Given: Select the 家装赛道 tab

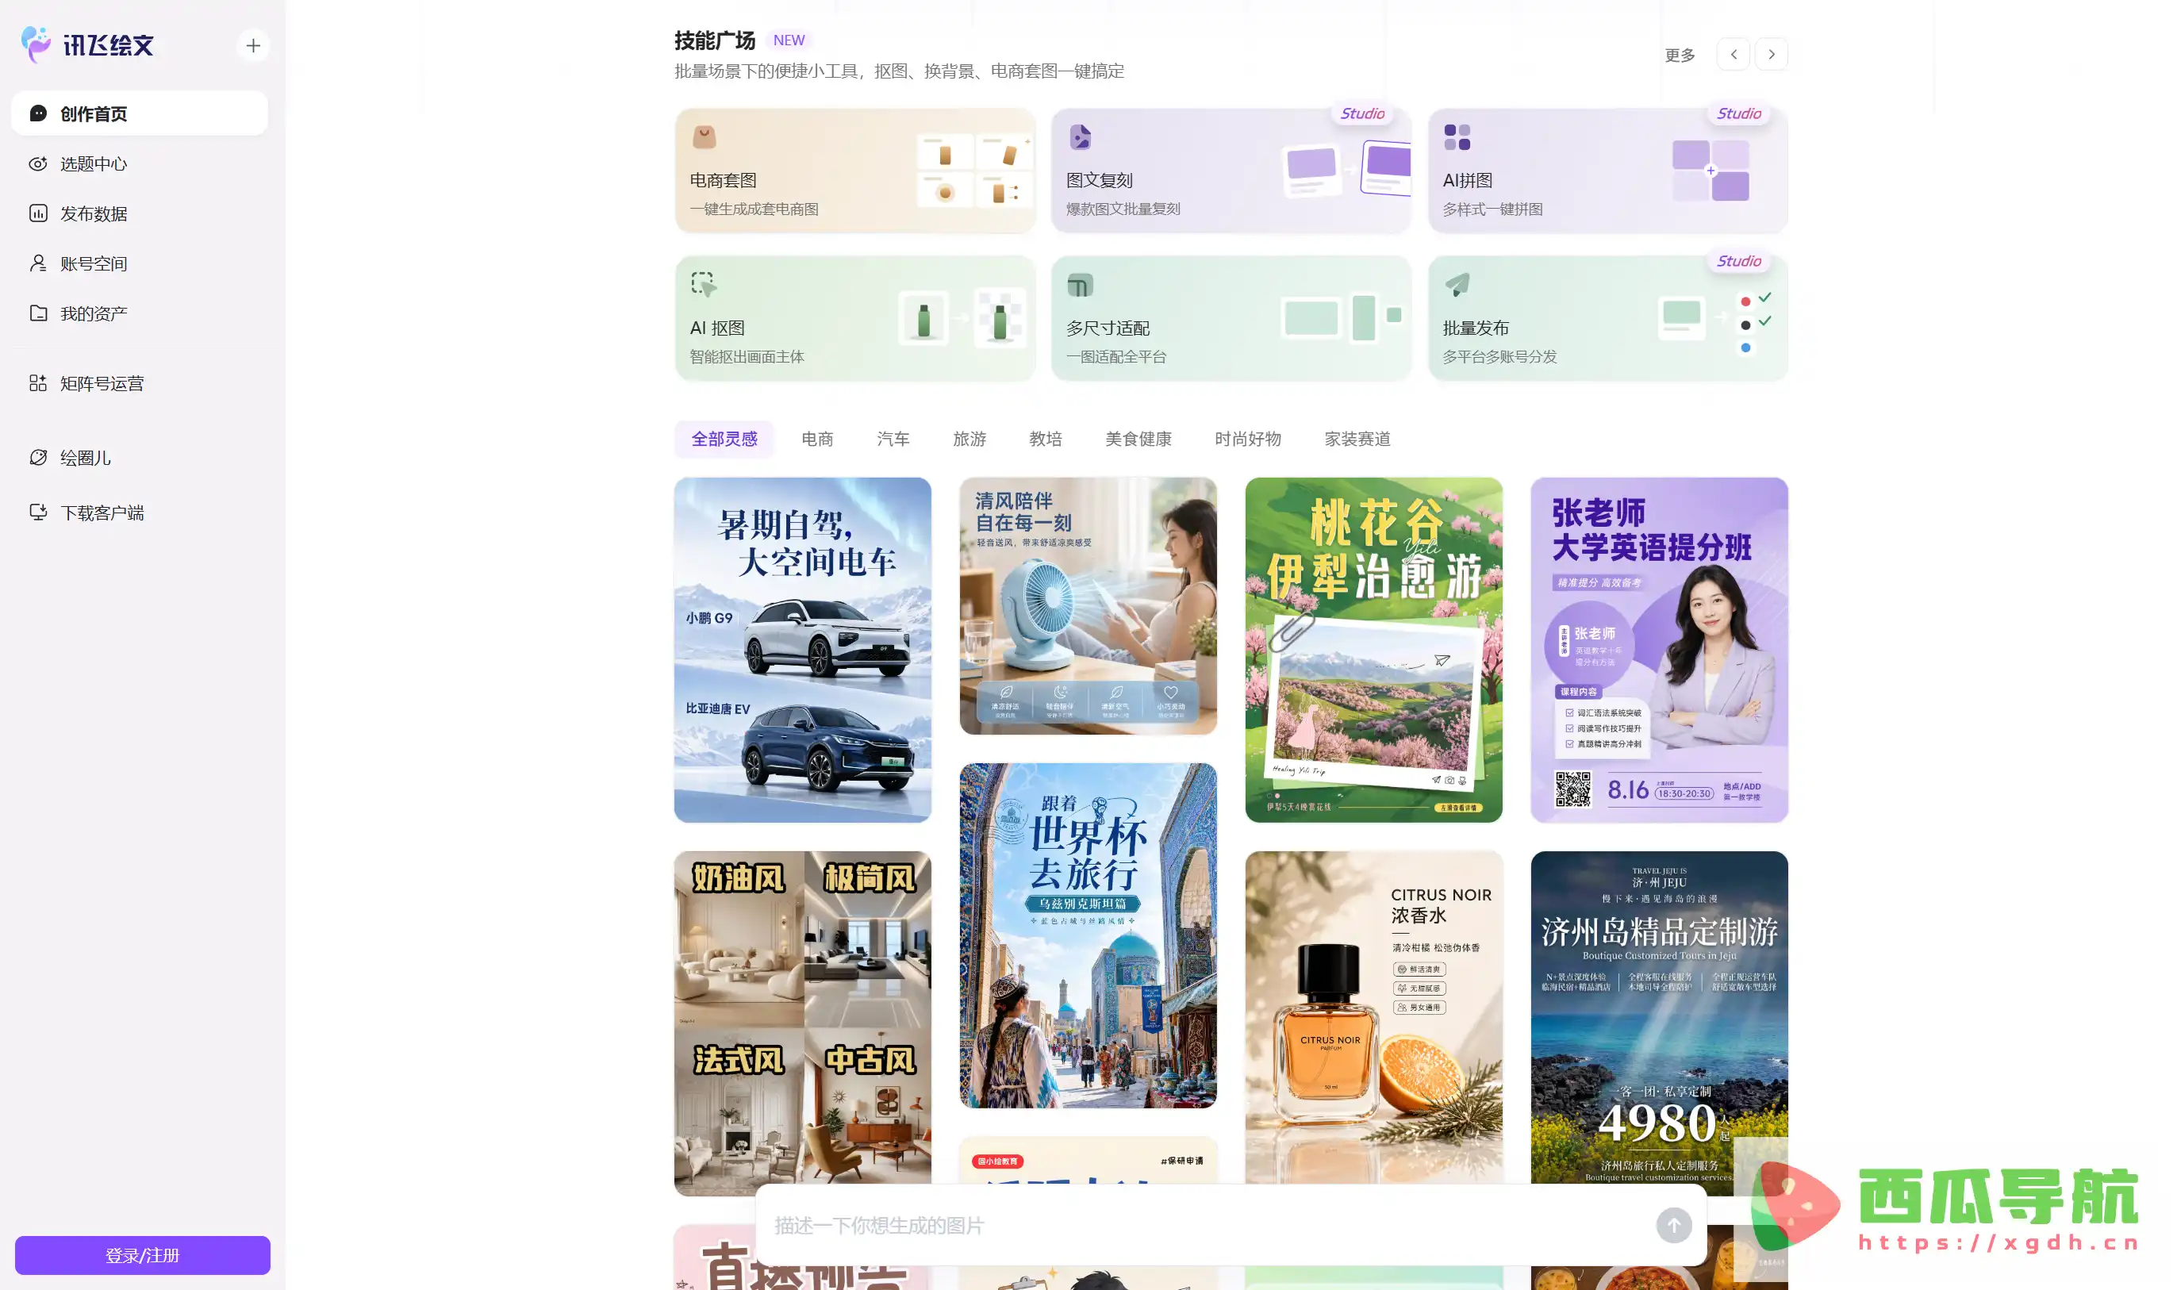Looking at the screenshot, I should pyautogui.click(x=1357, y=439).
